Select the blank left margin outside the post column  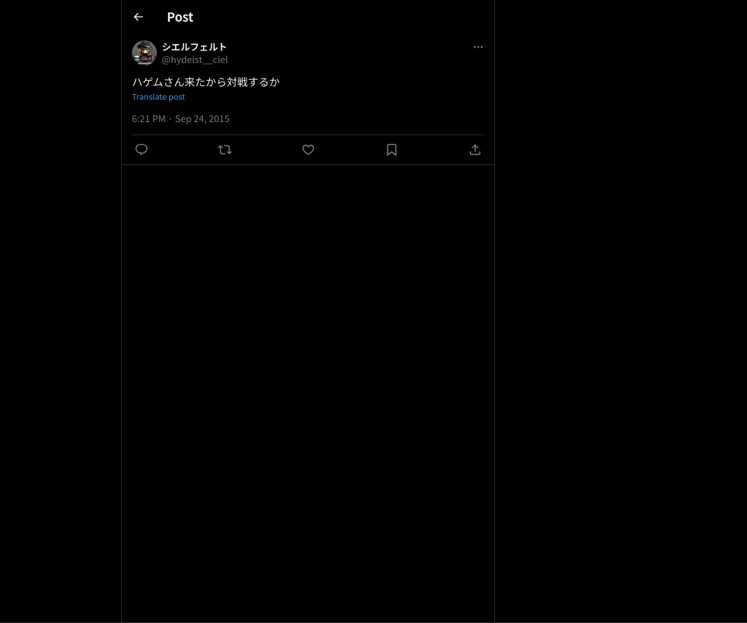(x=60, y=311)
